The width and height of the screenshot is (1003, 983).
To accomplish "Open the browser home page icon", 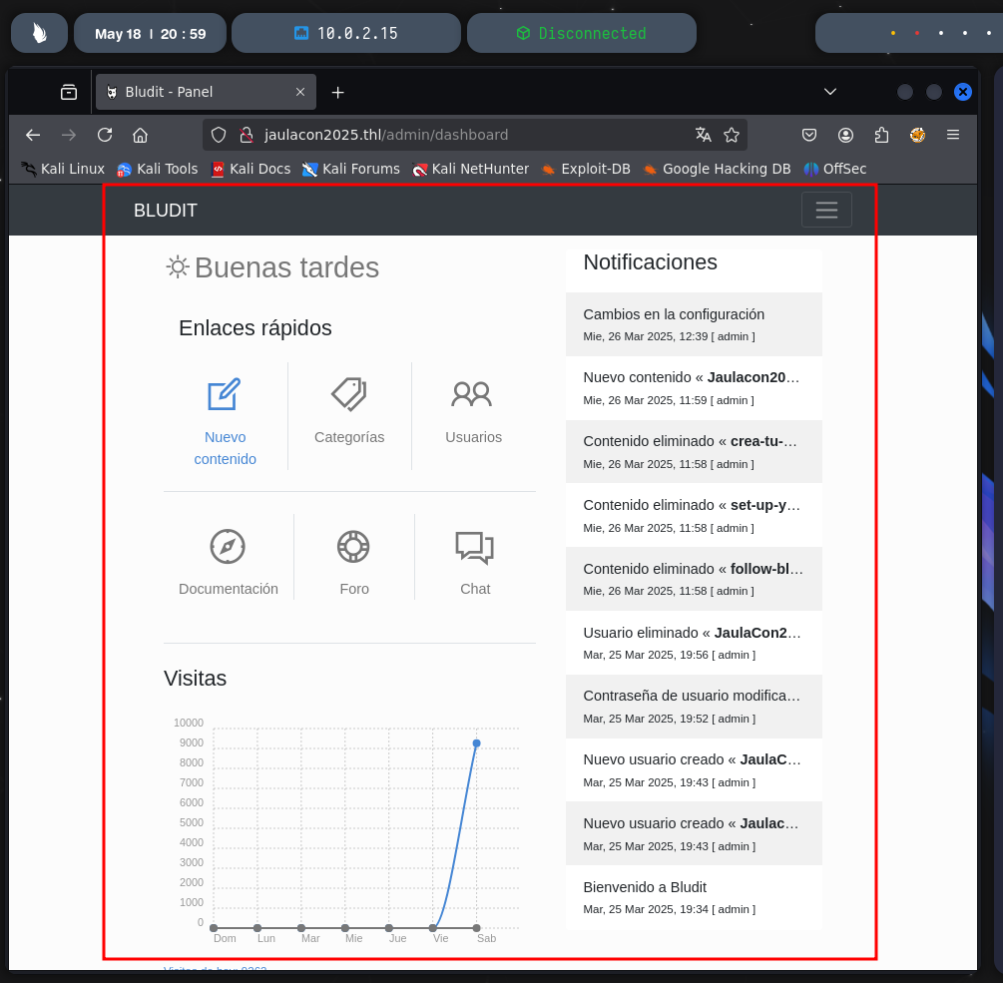I will (x=140, y=135).
